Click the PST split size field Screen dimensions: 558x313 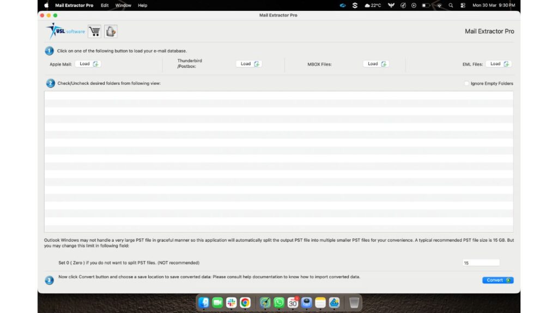pos(481,263)
